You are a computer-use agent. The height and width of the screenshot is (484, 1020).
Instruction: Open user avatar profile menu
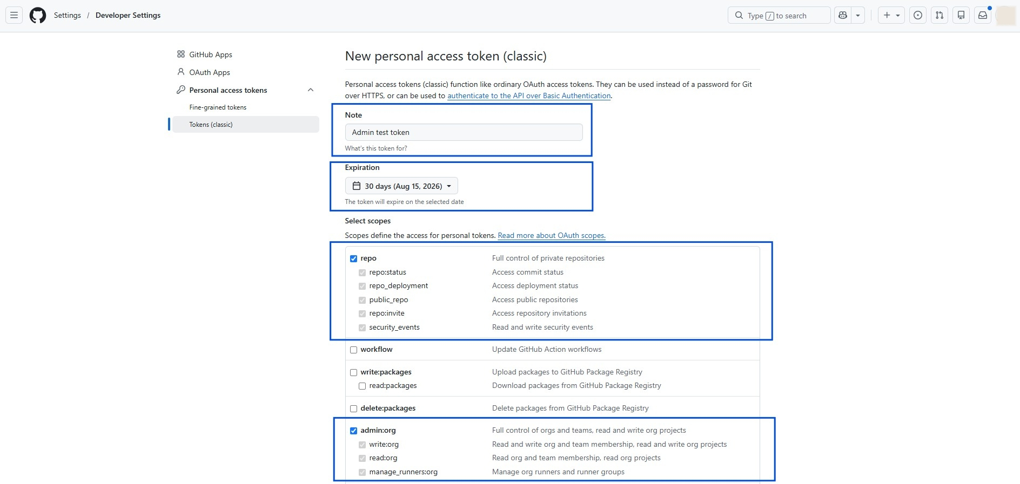point(1005,15)
